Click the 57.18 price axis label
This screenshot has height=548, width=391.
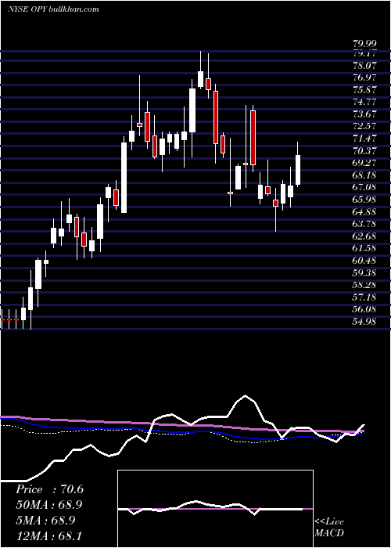364,297
